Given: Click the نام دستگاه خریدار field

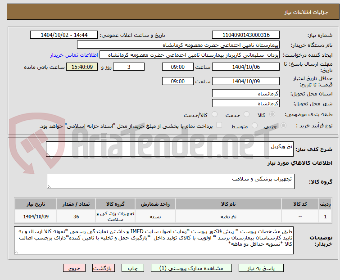Looking at the screenshot, I should [x=178, y=45].
